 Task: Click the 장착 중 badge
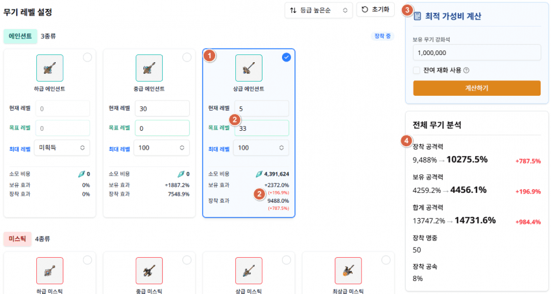point(382,36)
